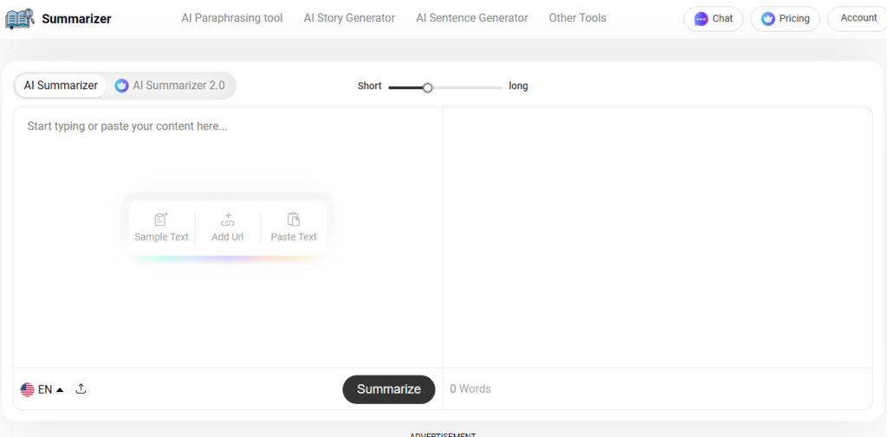Screen dimensions: 887x437
Task: Select the AI Summarizer tab
Action: (x=61, y=86)
